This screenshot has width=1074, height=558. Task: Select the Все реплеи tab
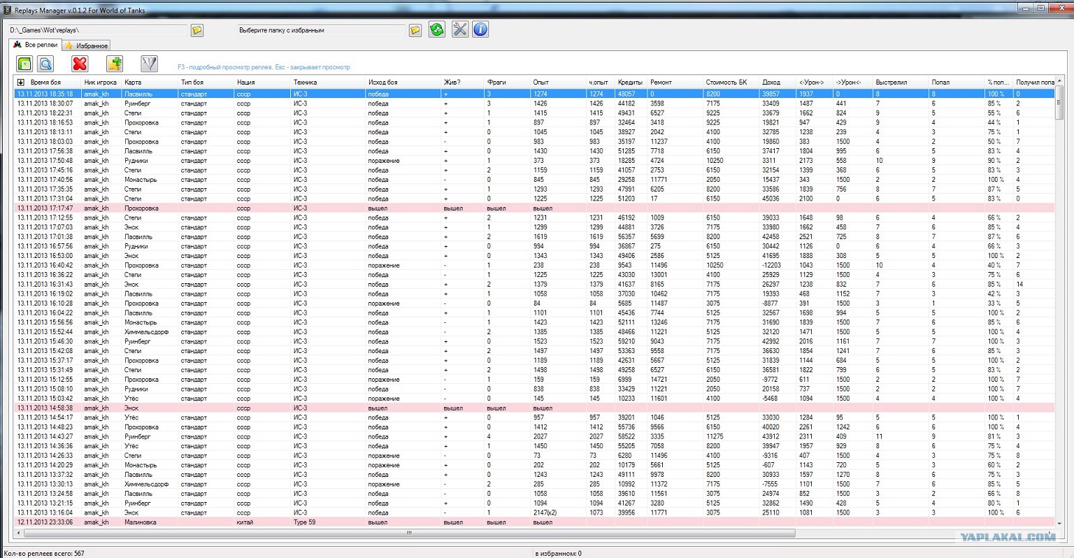point(35,45)
